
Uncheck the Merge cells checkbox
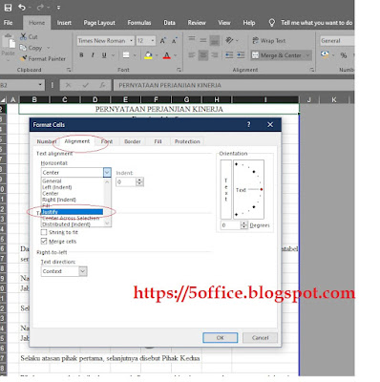[x=44, y=242]
